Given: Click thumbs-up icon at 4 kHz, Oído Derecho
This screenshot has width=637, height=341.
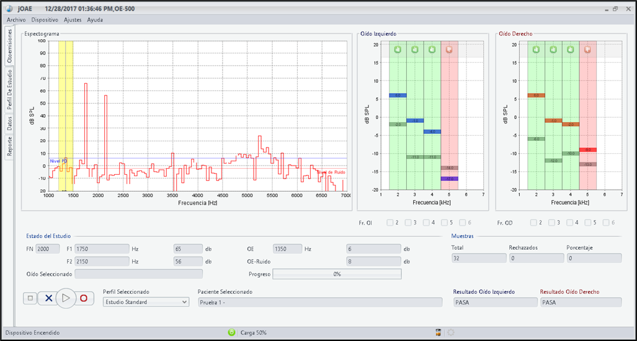Looking at the screenshot, I should coord(571,50).
